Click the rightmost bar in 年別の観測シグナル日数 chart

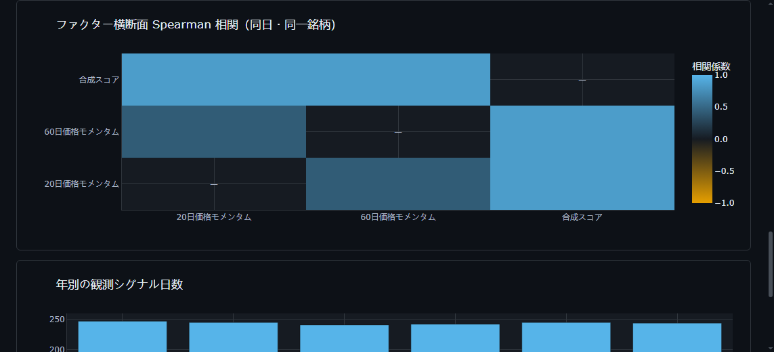coord(677,338)
